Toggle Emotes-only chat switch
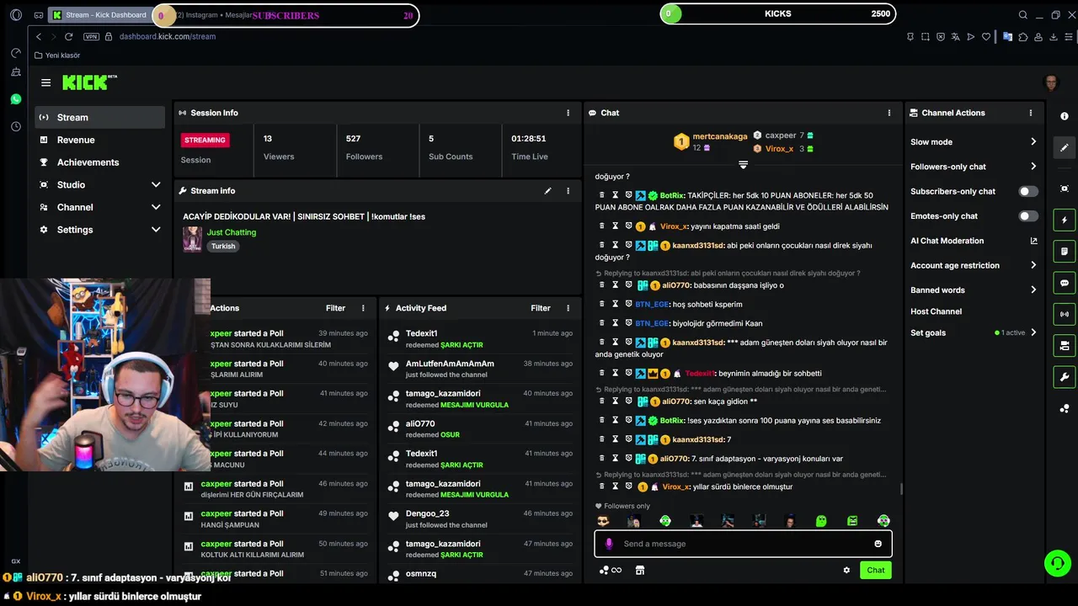 click(1028, 216)
